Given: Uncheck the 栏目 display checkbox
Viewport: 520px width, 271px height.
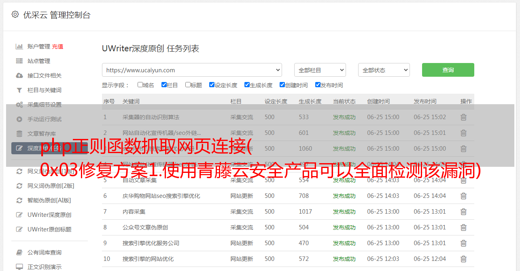Looking at the screenshot, I should pos(164,85).
